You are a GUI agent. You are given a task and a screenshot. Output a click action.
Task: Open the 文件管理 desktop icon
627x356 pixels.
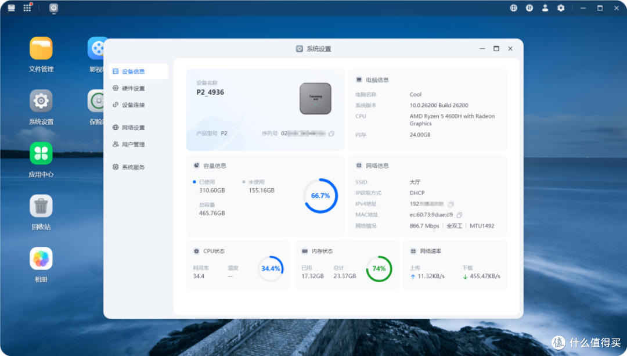pyautogui.click(x=41, y=48)
